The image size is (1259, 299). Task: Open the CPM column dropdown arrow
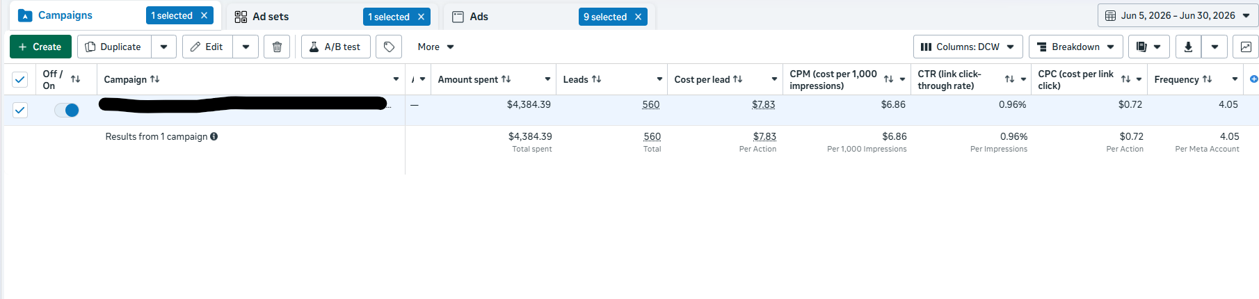(902, 79)
